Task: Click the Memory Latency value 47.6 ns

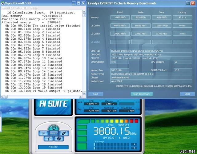Action: 183,18
